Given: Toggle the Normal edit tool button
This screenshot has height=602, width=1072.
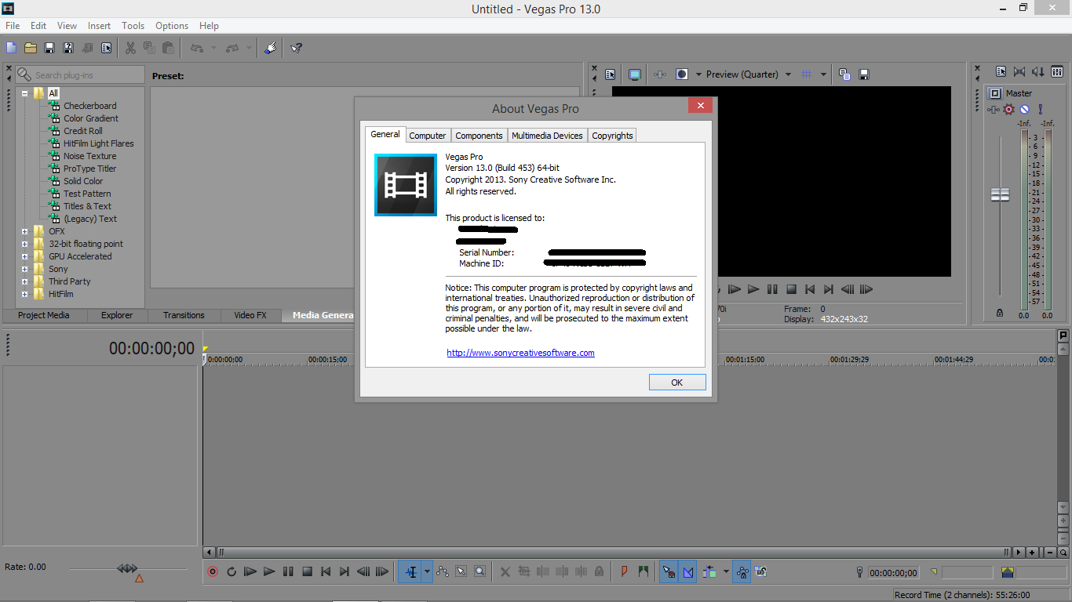Looking at the screenshot, I should (x=410, y=571).
